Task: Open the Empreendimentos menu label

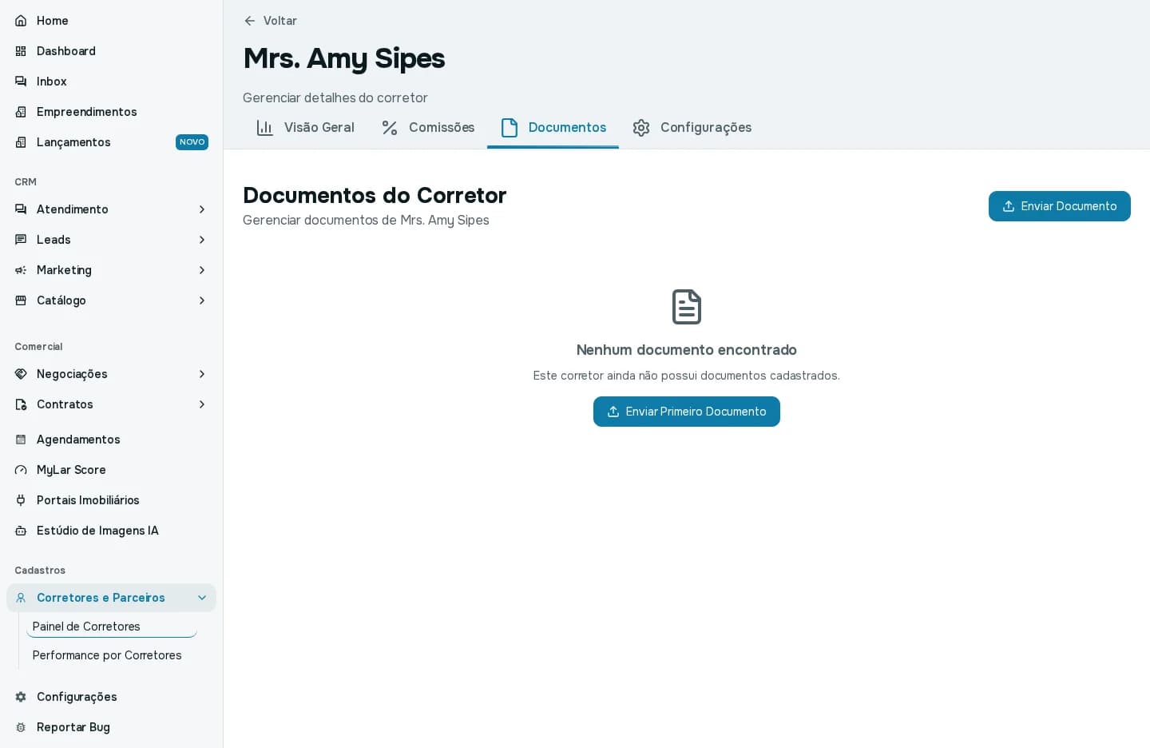Action: coord(87,112)
